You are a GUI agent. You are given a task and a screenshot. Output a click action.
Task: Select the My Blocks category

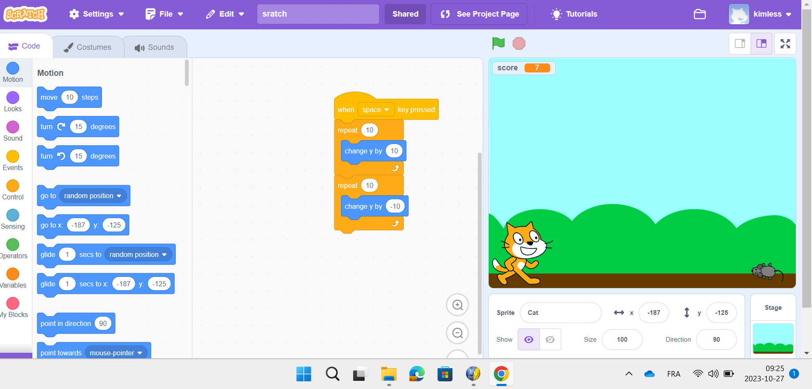coord(13,308)
